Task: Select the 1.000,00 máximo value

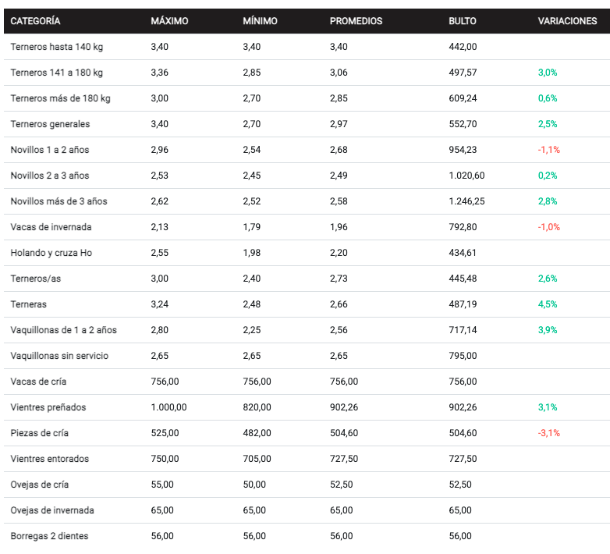Action: click(168, 407)
